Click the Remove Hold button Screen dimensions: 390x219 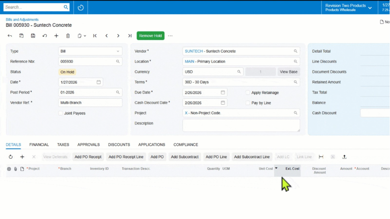[150, 36]
